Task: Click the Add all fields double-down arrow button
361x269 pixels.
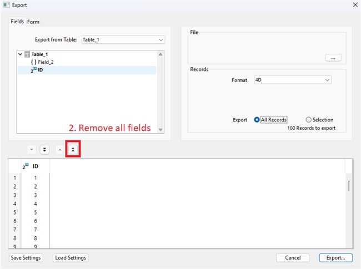Action: (x=44, y=150)
